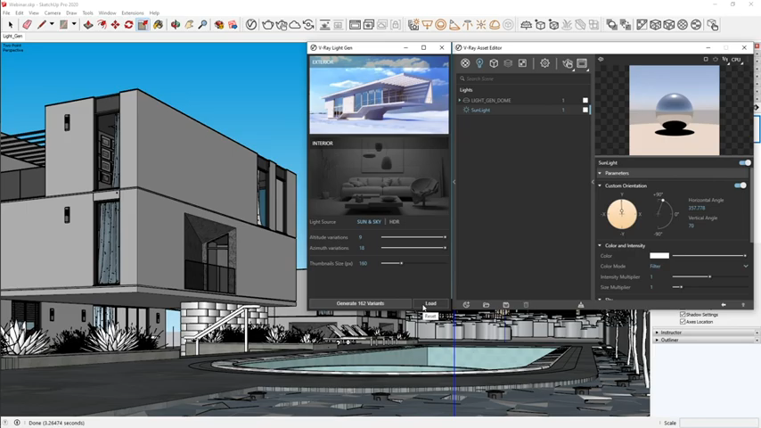Select the Rotate tool
This screenshot has height=428, width=761.
pos(128,24)
